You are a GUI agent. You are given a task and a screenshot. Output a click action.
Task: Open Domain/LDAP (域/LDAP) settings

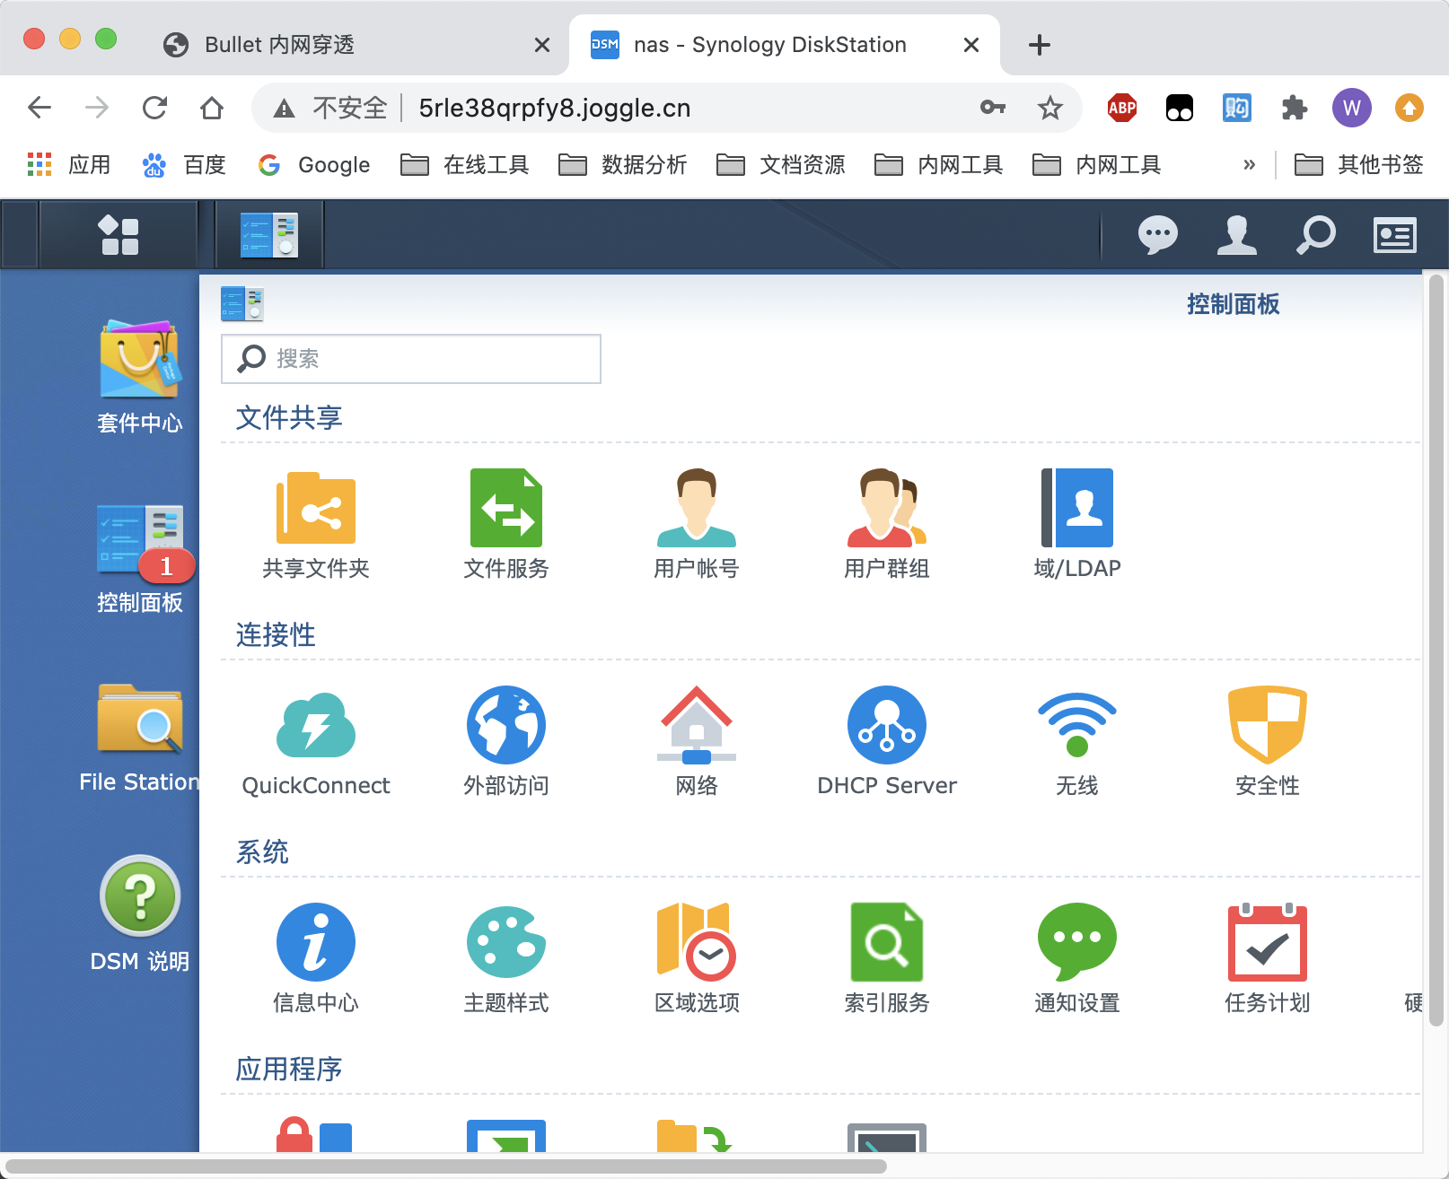(x=1077, y=524)
